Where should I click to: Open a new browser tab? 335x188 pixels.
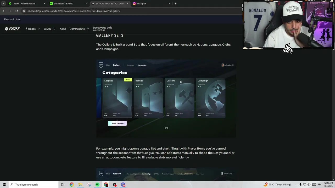[175, 4]
